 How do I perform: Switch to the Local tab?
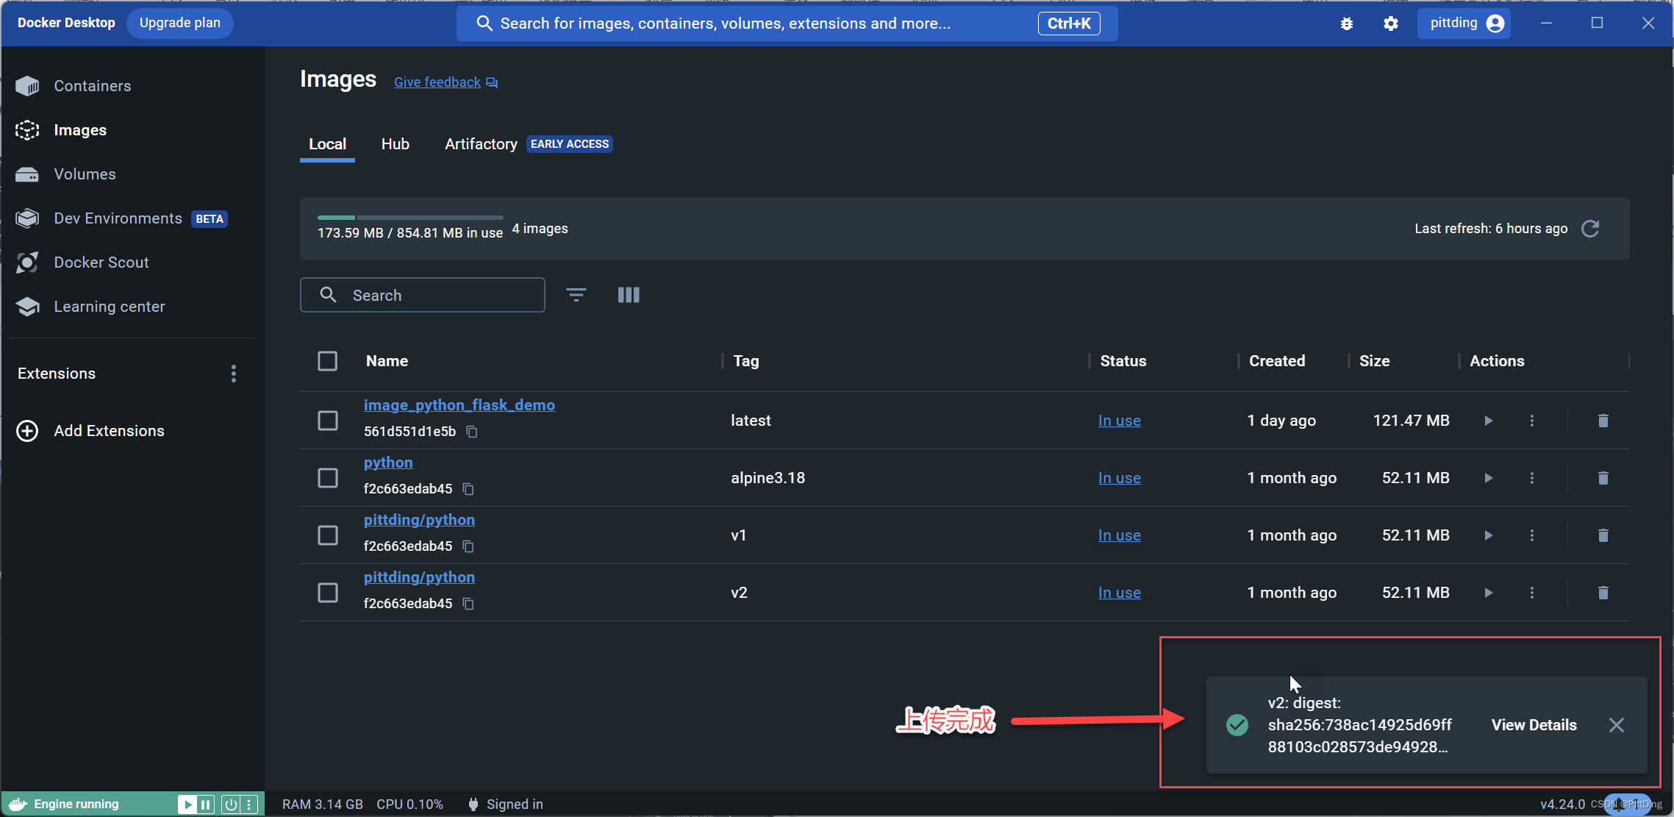[x=327, y=144]
